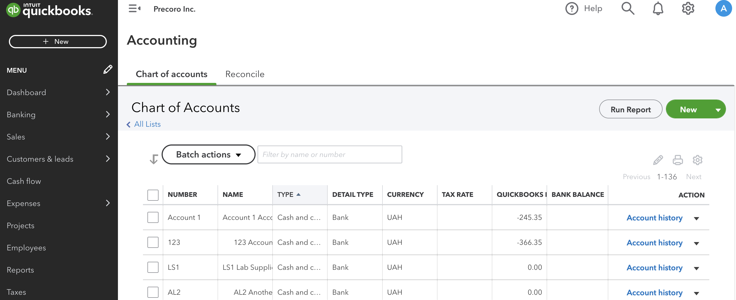Screen dimensions: 736x300
Task: Click the Run Report button
Action: [630, 109]
